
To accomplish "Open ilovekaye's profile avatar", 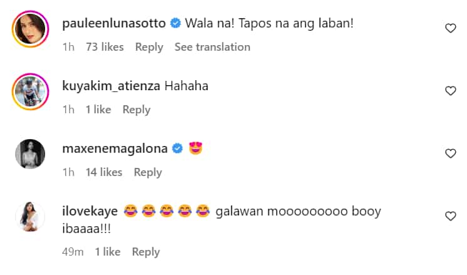I will pyautogui.click(x=30, y=217).
